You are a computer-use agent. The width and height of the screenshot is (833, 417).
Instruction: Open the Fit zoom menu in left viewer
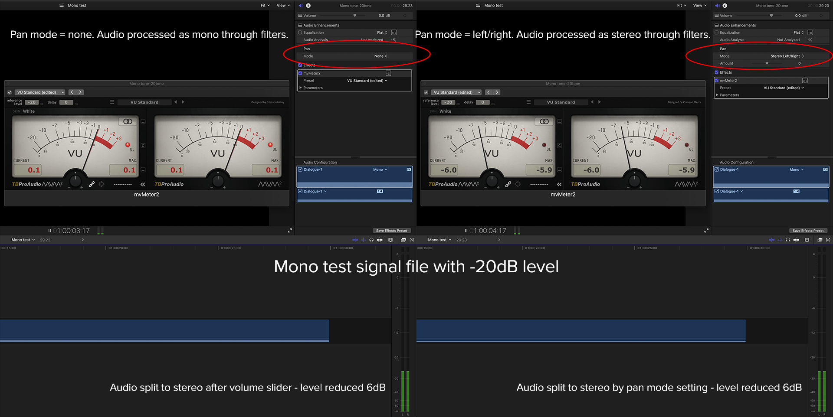pyautogui.click(x=265, y=6)
